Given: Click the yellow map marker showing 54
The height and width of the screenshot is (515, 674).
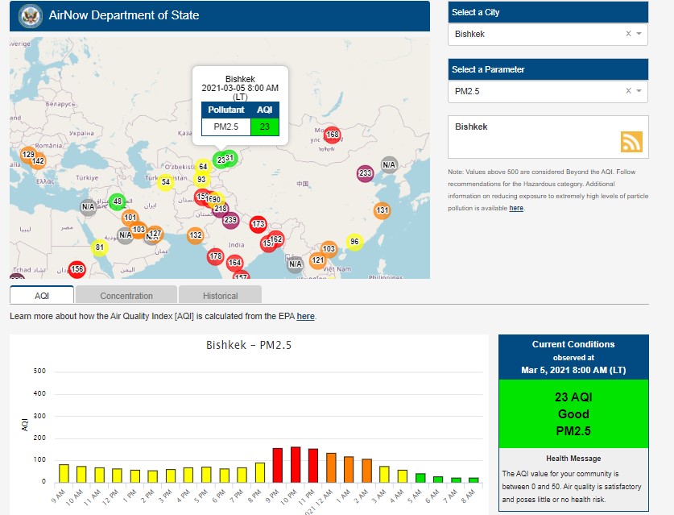Looking at the screenshot, I should pos(165,182).
